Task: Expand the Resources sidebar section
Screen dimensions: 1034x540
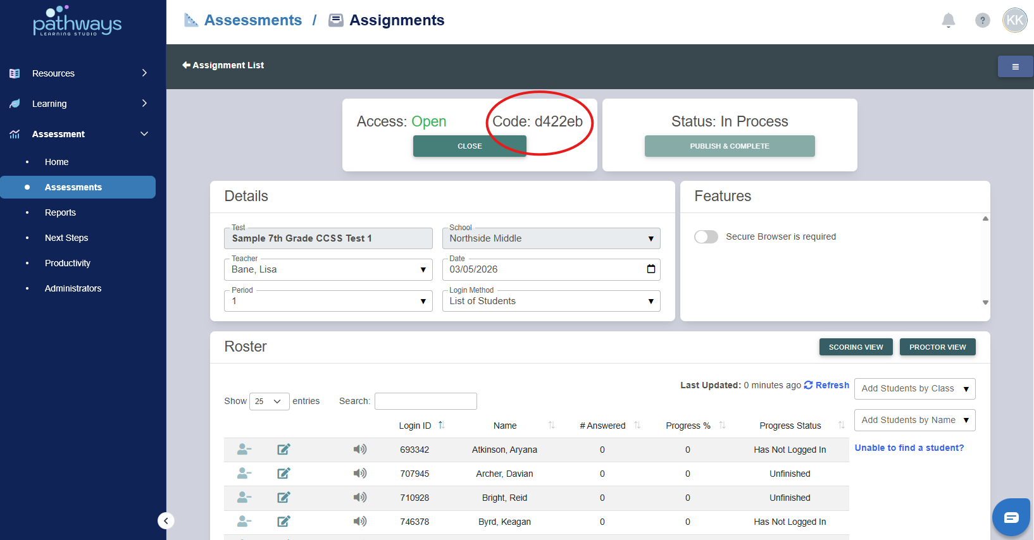Action: (x=144, y=73)
